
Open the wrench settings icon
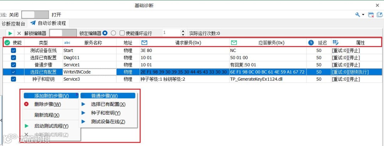(358, 14)
